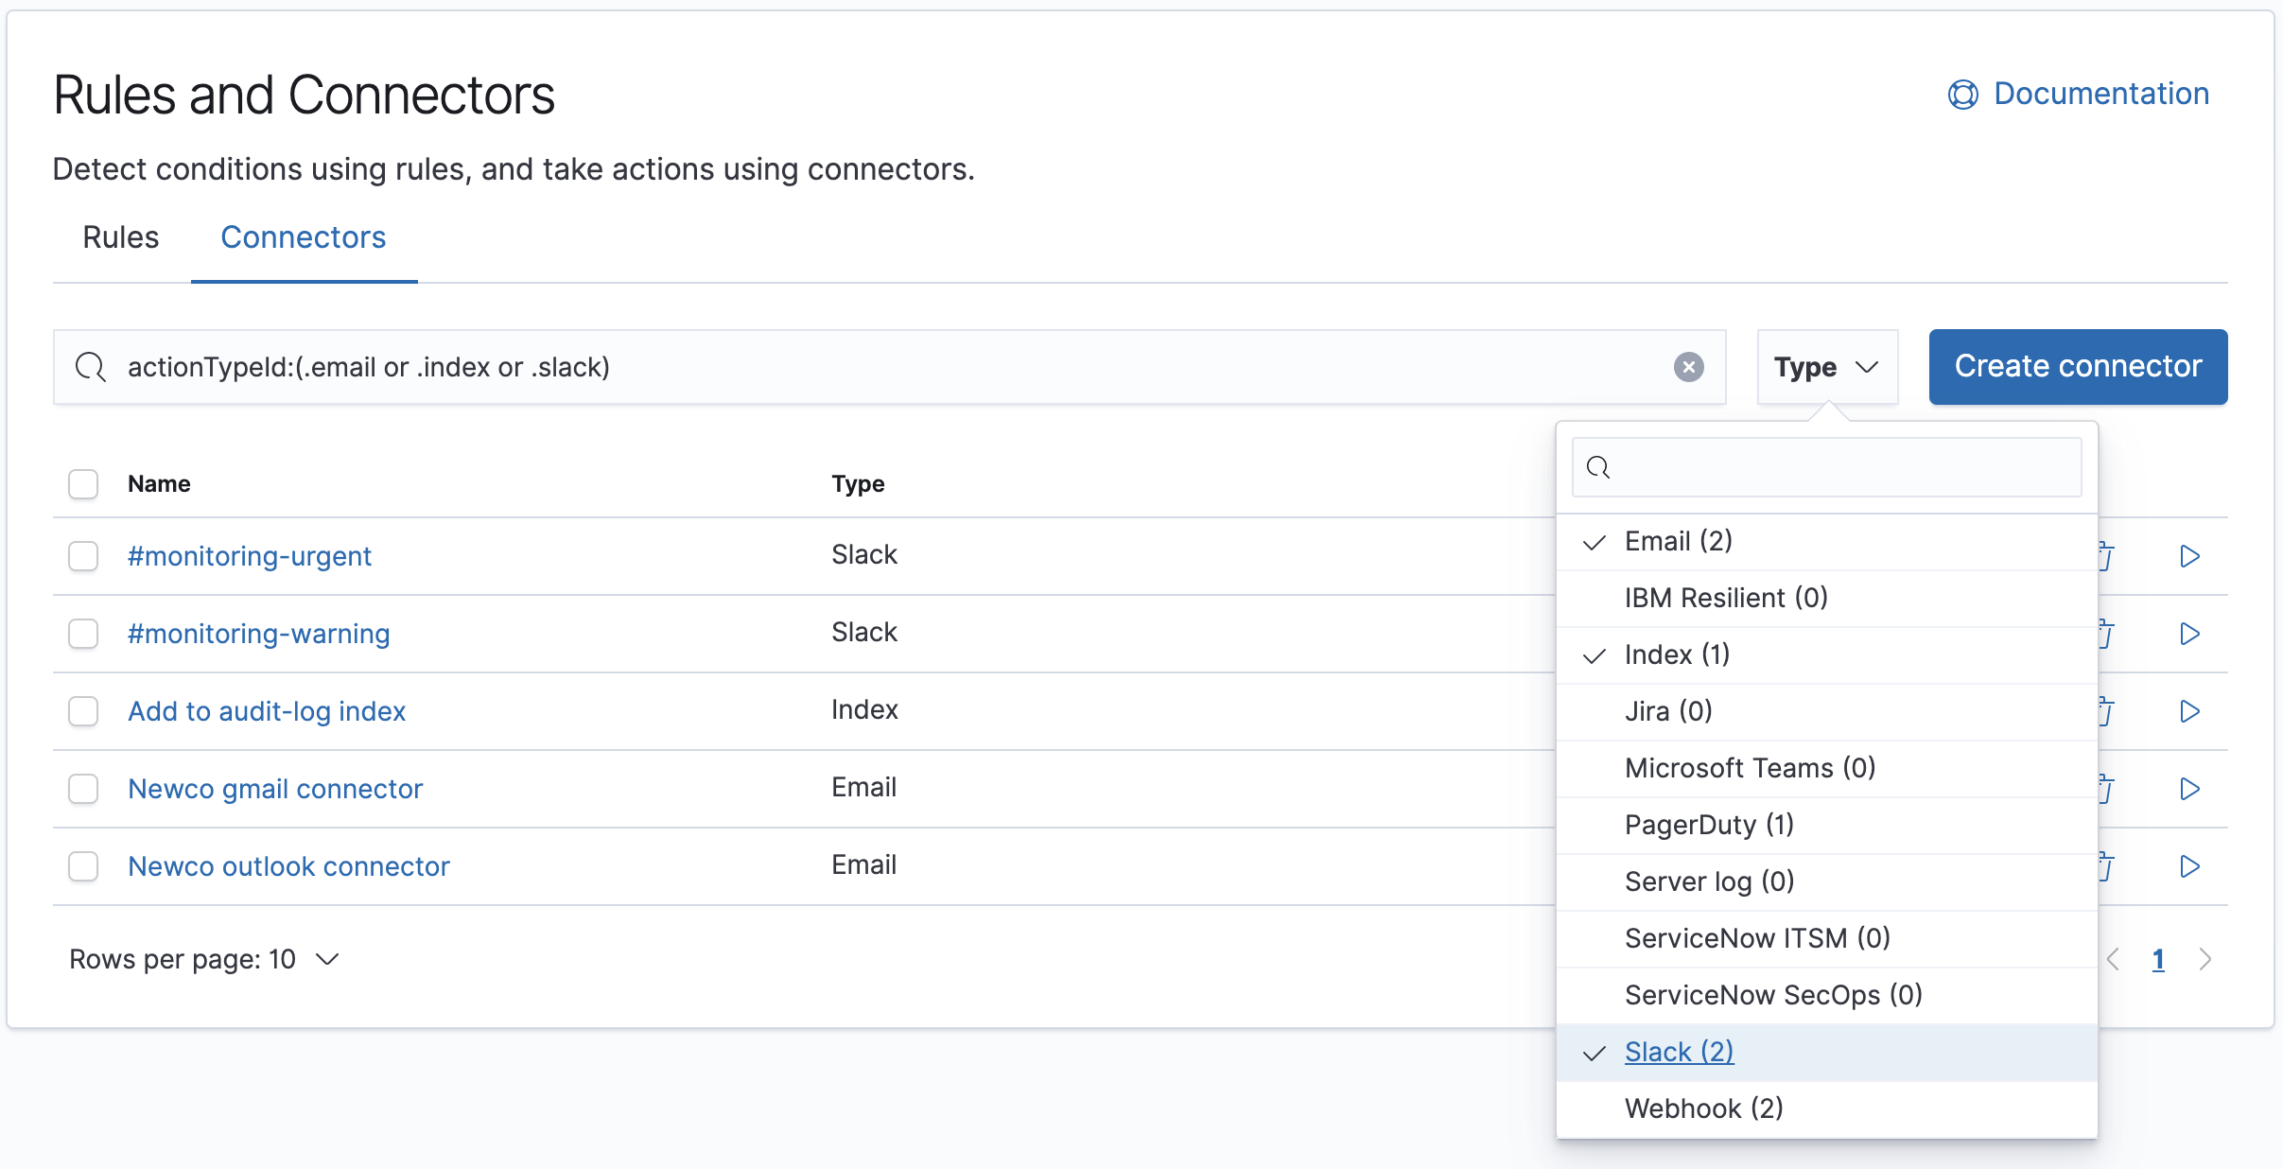Screen dimensions: 2283x1169
Task: Go to next page with right chevron
Action: [x=2206, y=959]
